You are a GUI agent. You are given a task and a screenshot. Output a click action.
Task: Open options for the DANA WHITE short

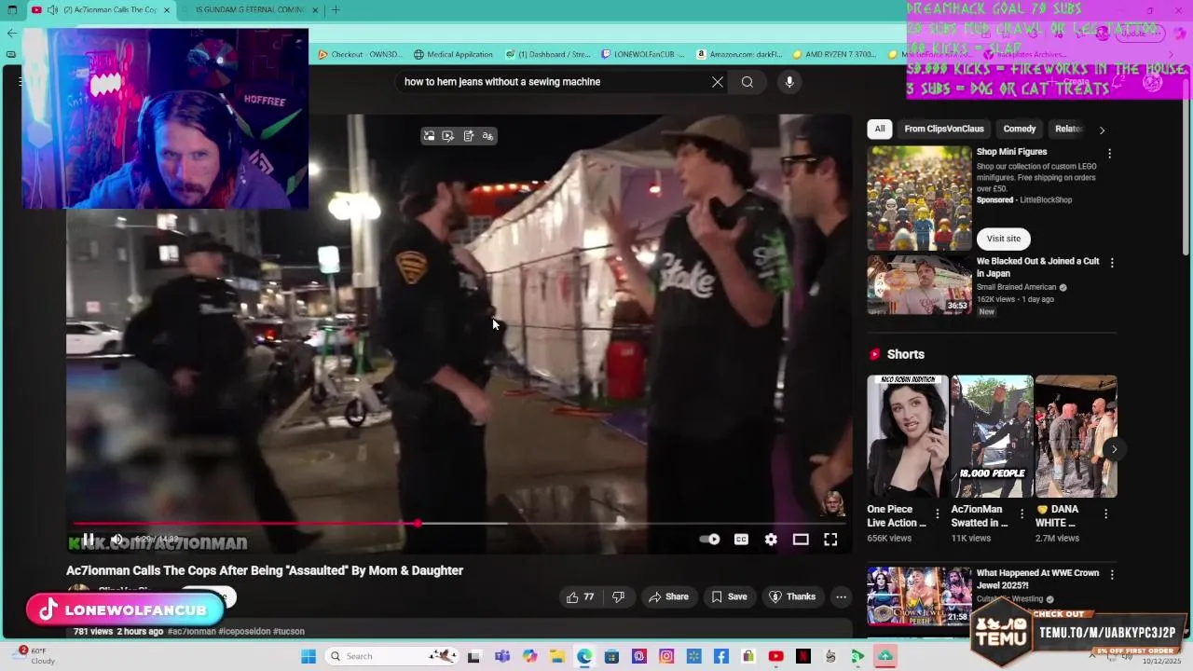1105,514
